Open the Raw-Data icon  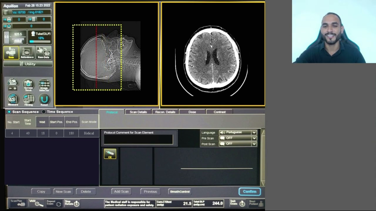(43, 53)
